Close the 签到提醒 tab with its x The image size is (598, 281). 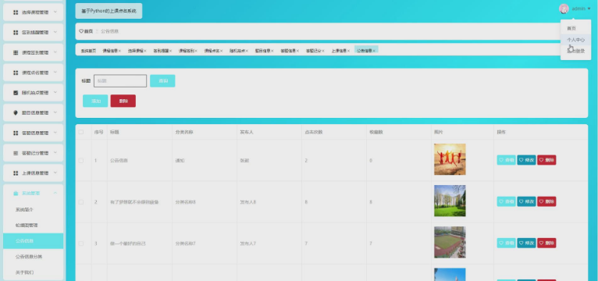click(x=170, y=51)
